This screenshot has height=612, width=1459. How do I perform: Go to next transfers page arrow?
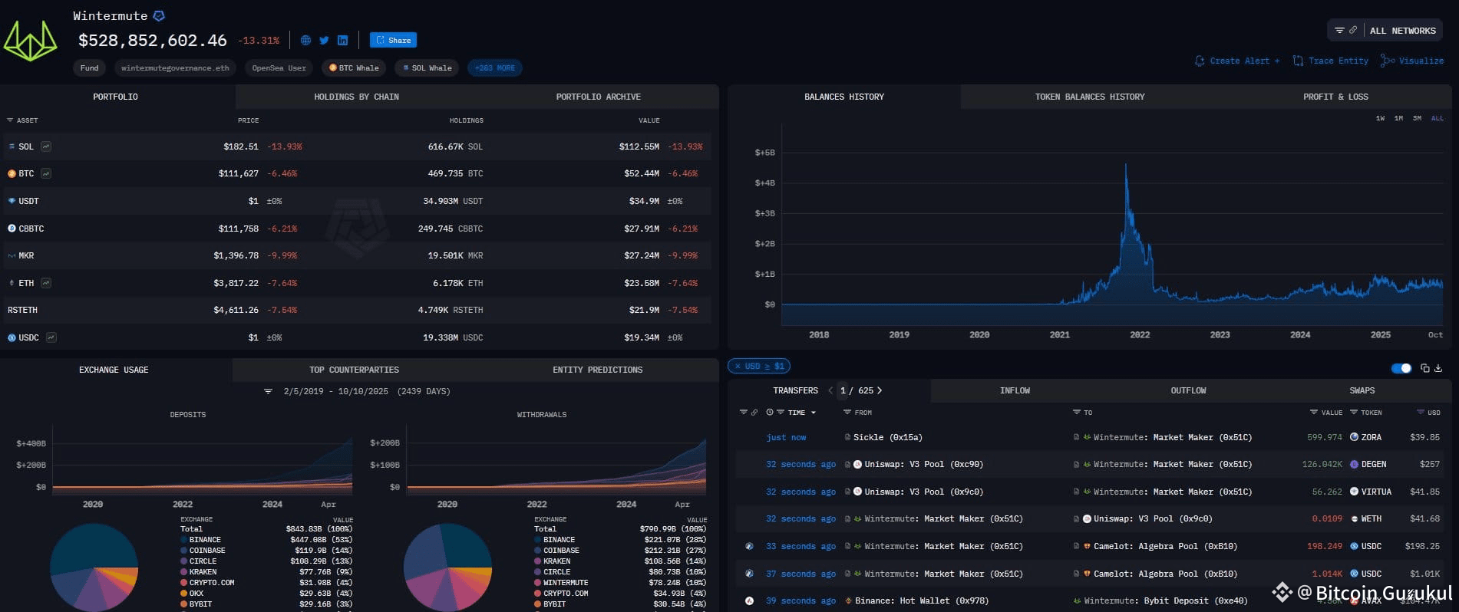(x=880, y=390)
